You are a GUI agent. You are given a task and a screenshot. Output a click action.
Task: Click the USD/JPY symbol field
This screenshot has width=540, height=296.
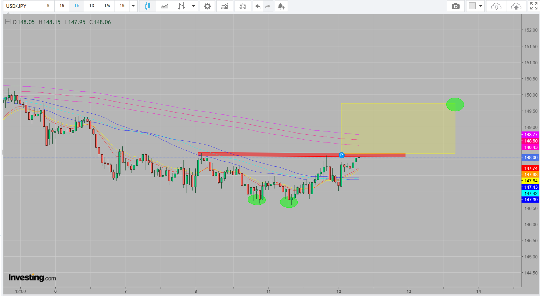(x=23, y=6)
